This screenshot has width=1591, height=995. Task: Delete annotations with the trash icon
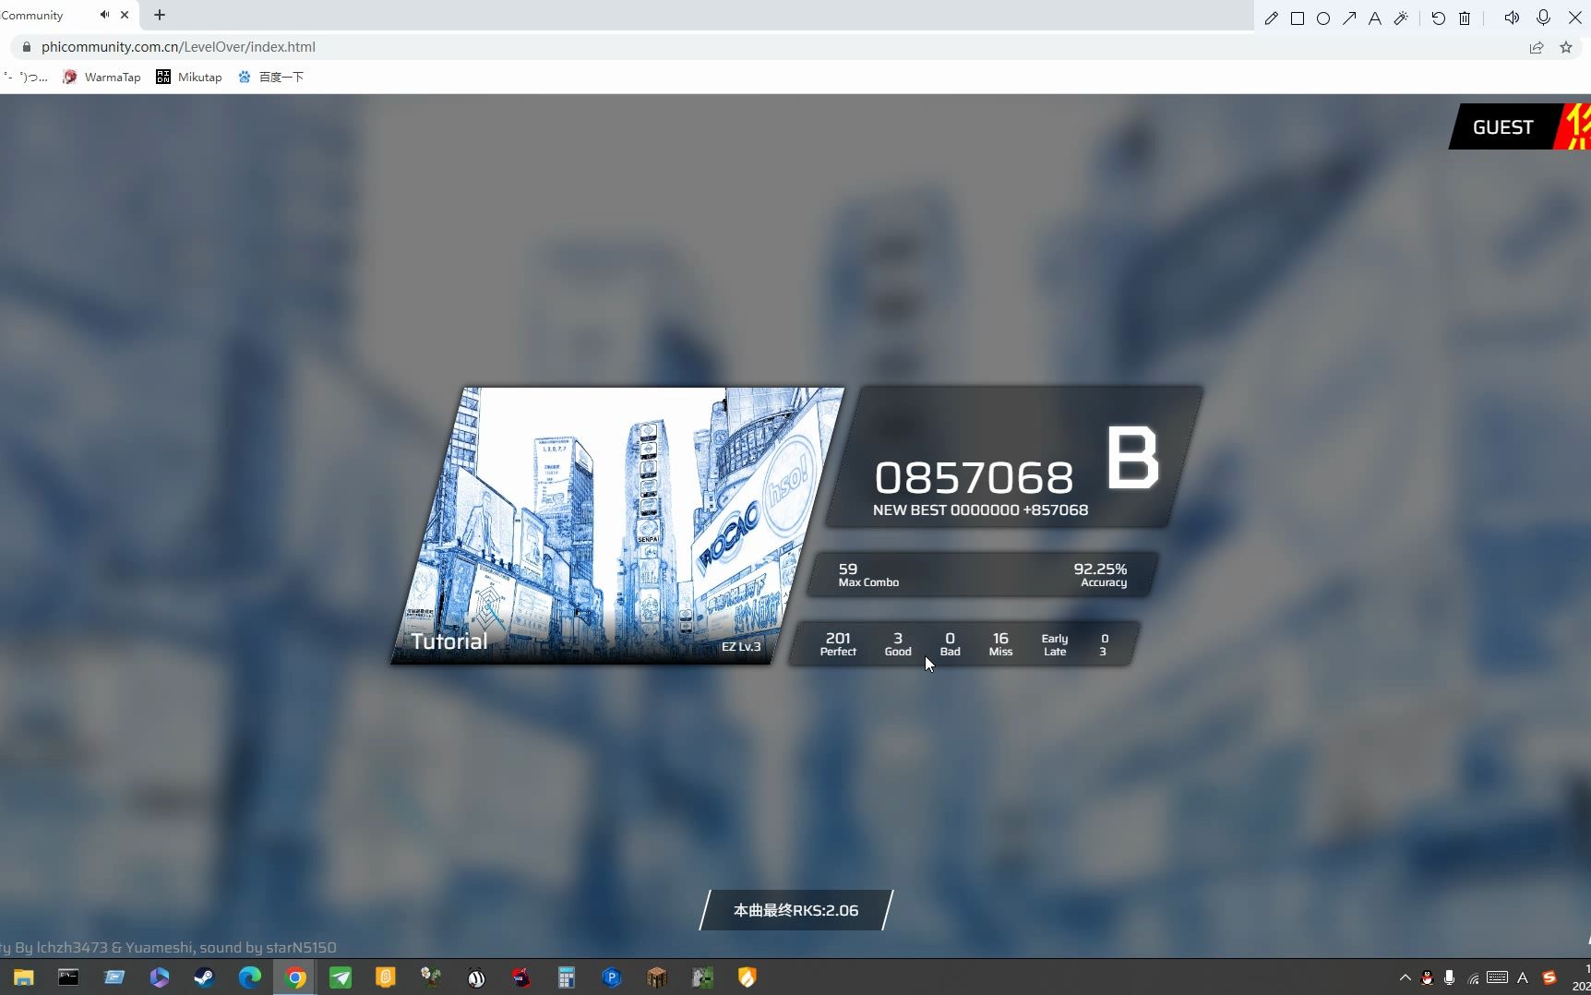[x=1465, y=18]
